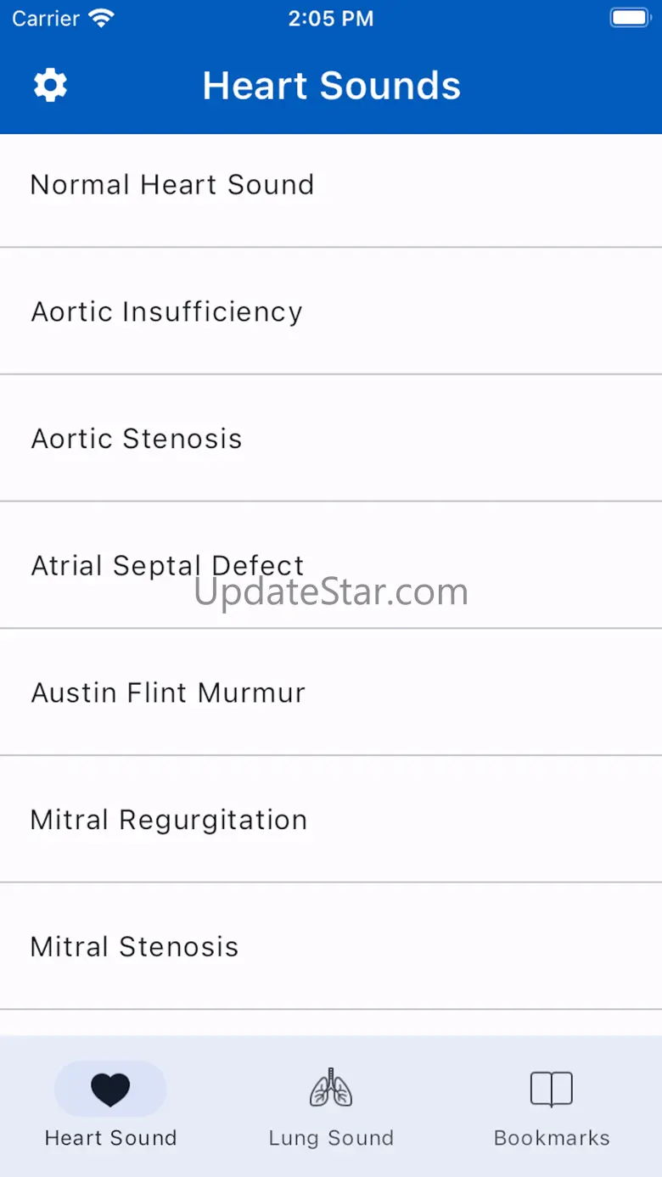Open settings with the gear icon
Screen dimensions: 662x1177
point(50,86)
